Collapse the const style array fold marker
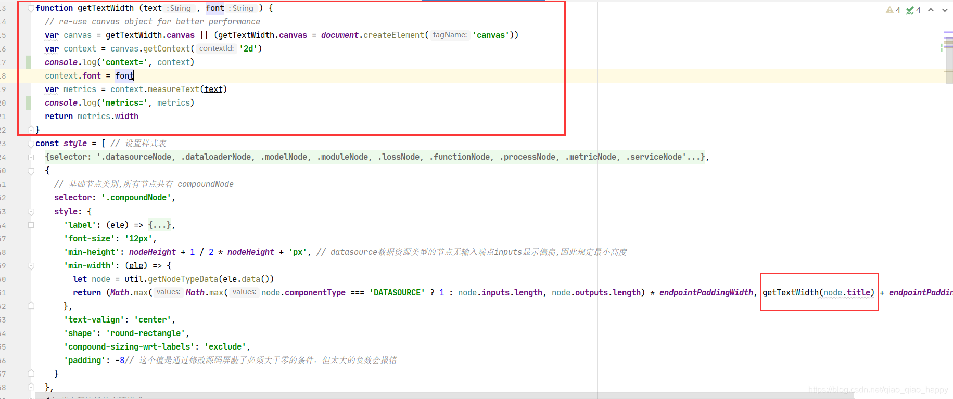 tap(31, 144)
